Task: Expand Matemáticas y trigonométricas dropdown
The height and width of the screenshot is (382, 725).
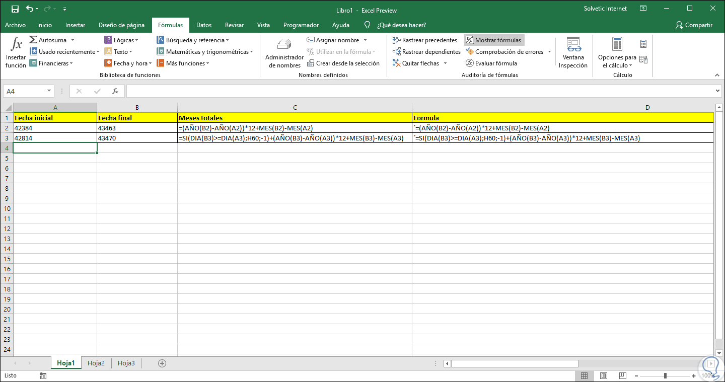Action: coord(251,52)
